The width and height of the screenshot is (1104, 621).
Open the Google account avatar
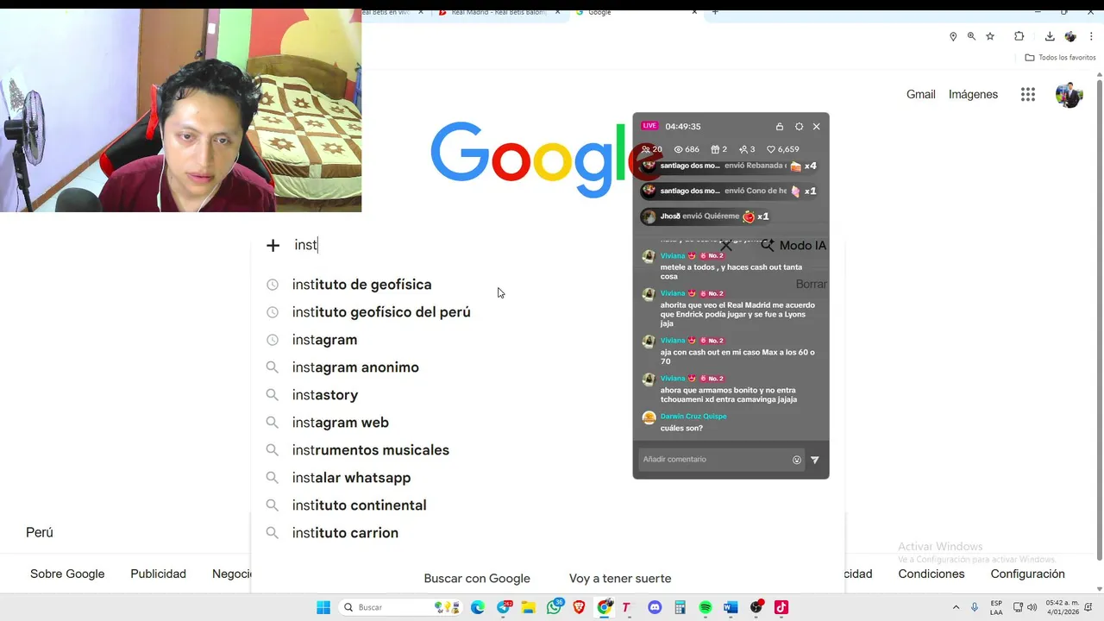(1069, 95)
